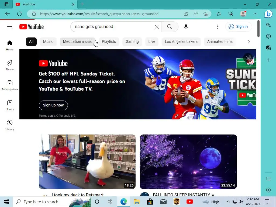Open the YouTube guide hamburger menu
Screen dimensions: 276x207
10,27
